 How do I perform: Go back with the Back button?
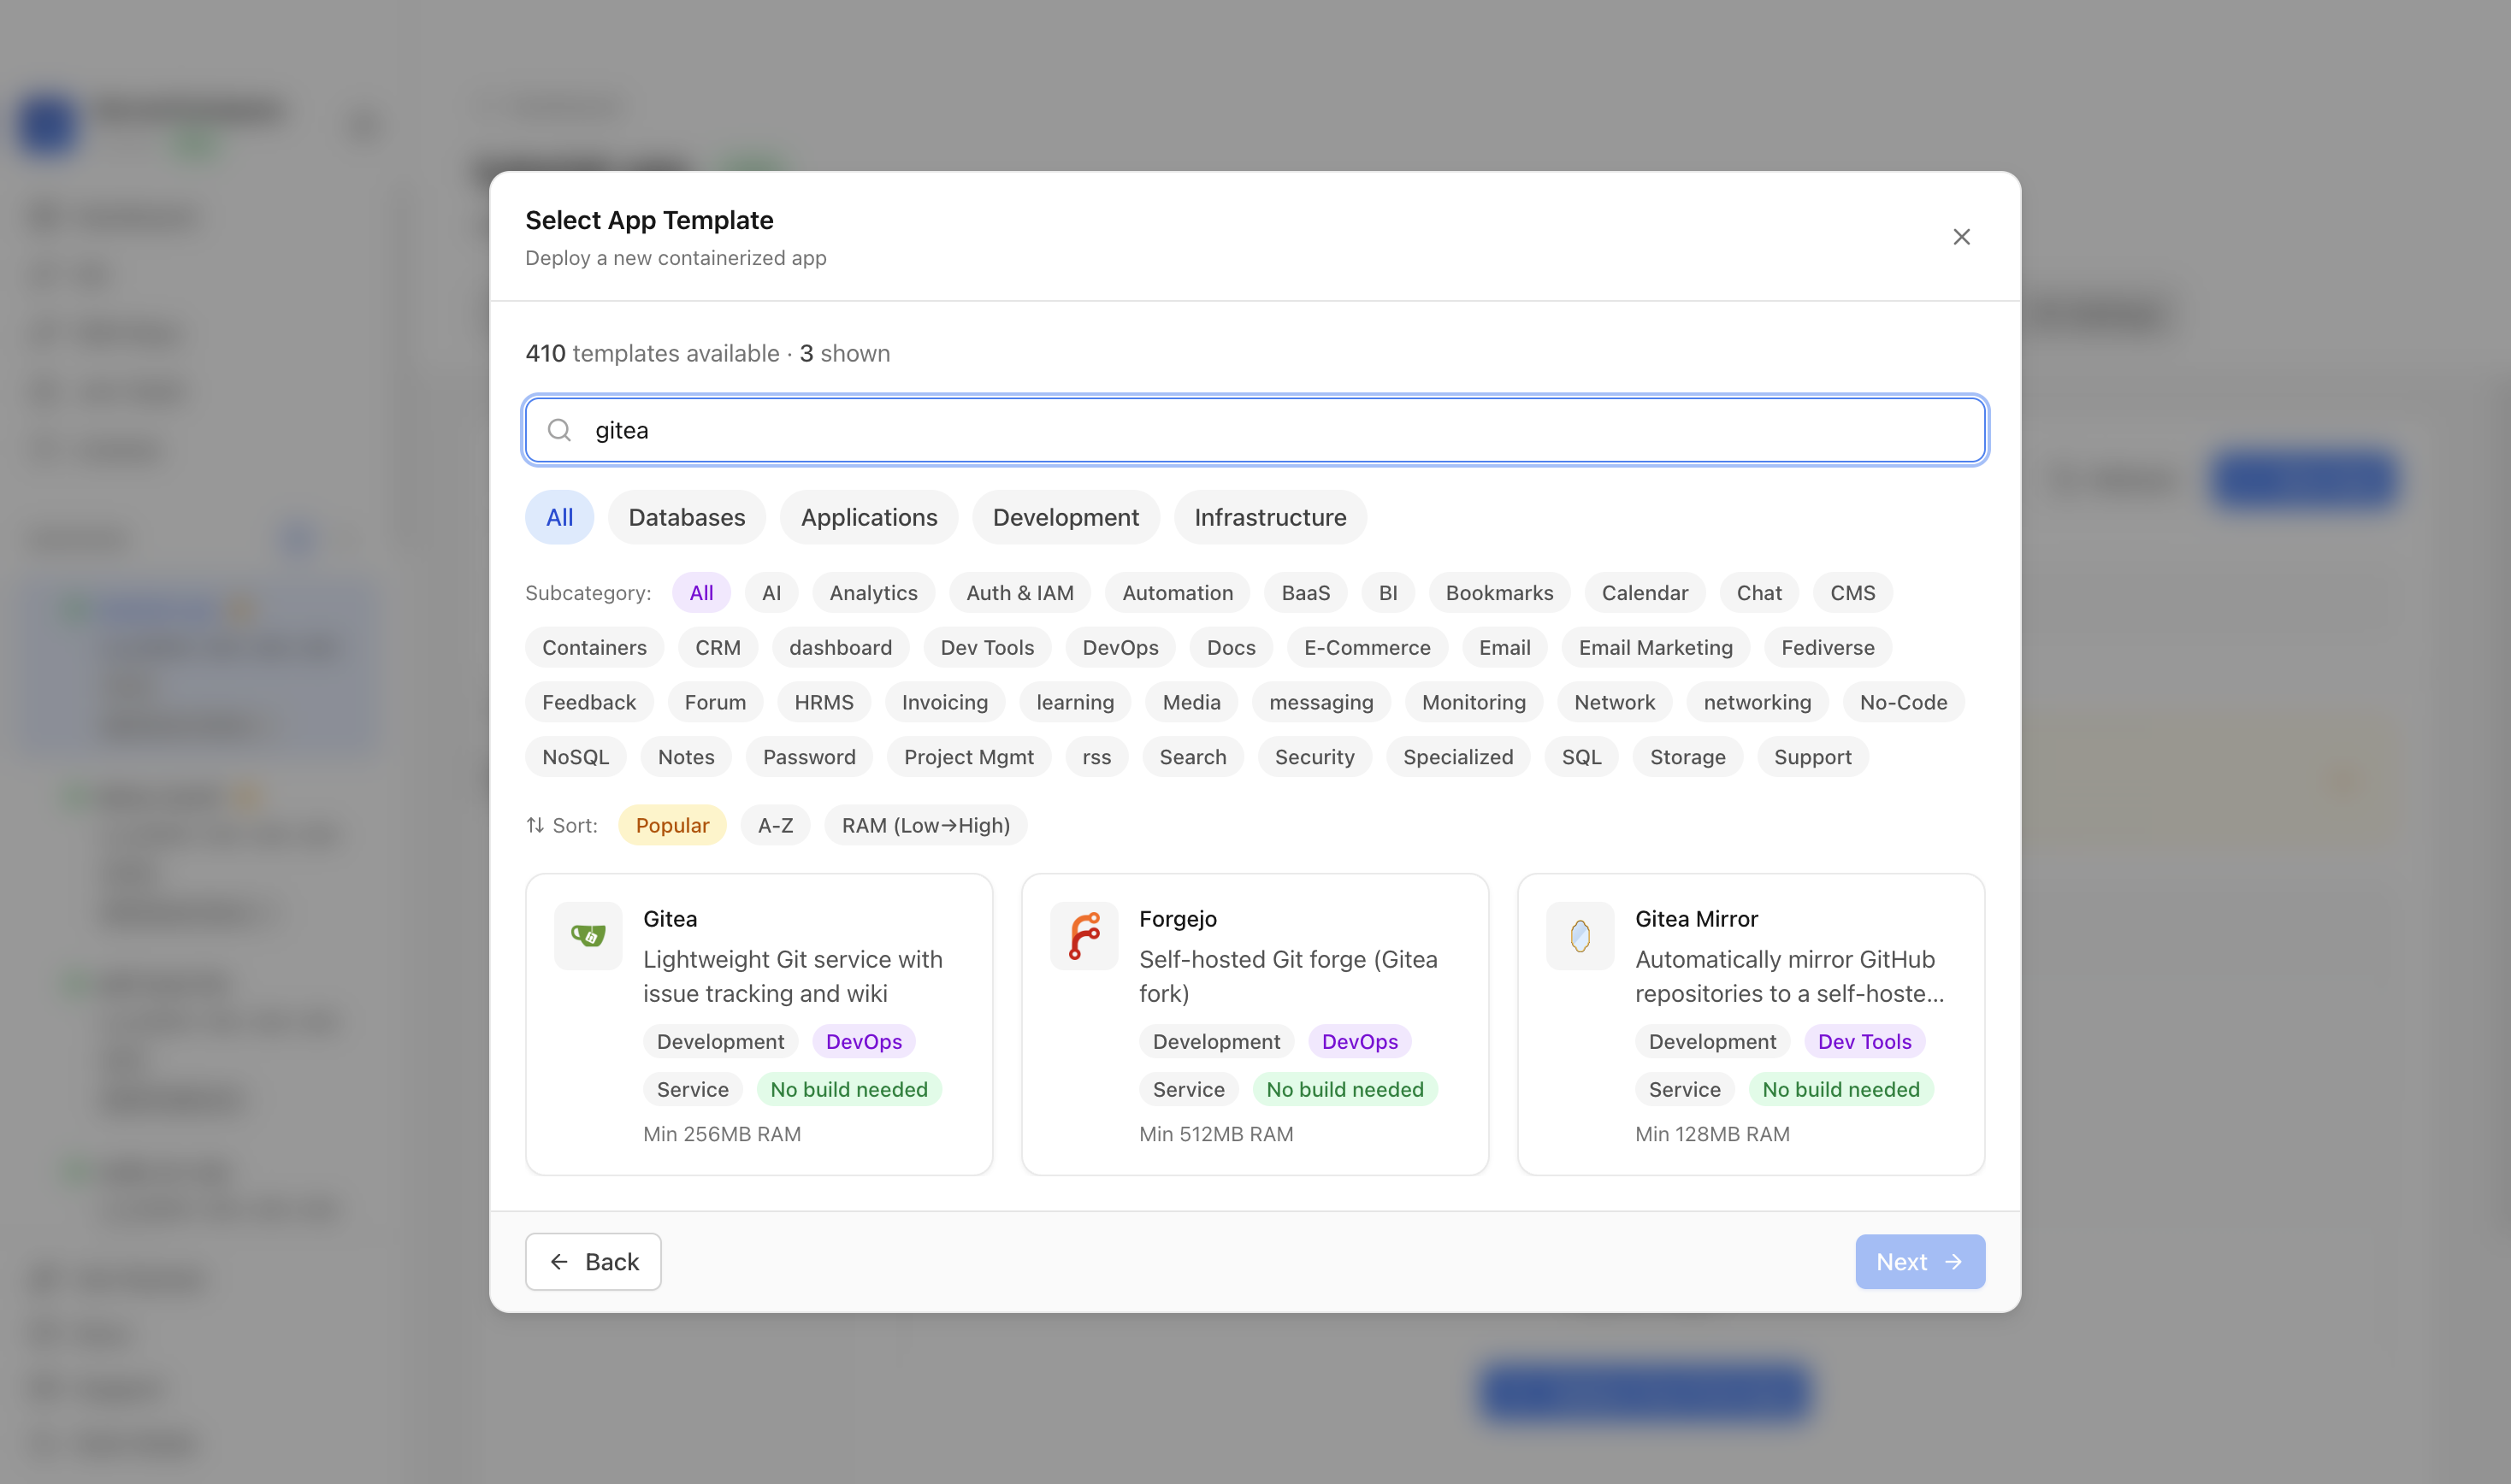[x=594, y=1262]
